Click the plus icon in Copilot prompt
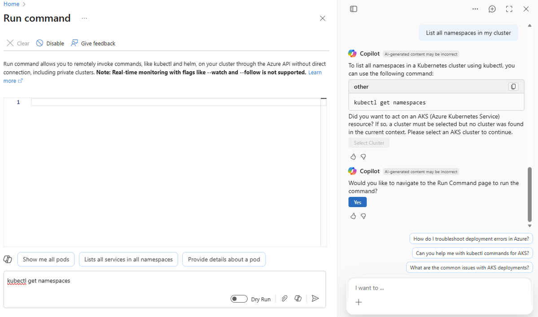 pyautogui.click(x=359, y=302)
